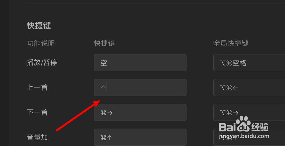The width and height of the screenshot is (285, 146).
Task: Focus the 播放/暂停 shortcut field showing 空
Action: click(140, 63)
